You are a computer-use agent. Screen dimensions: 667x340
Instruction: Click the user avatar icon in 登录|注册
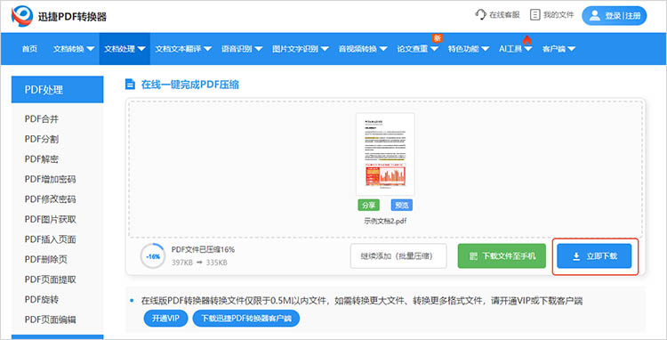tap(595, 16)
